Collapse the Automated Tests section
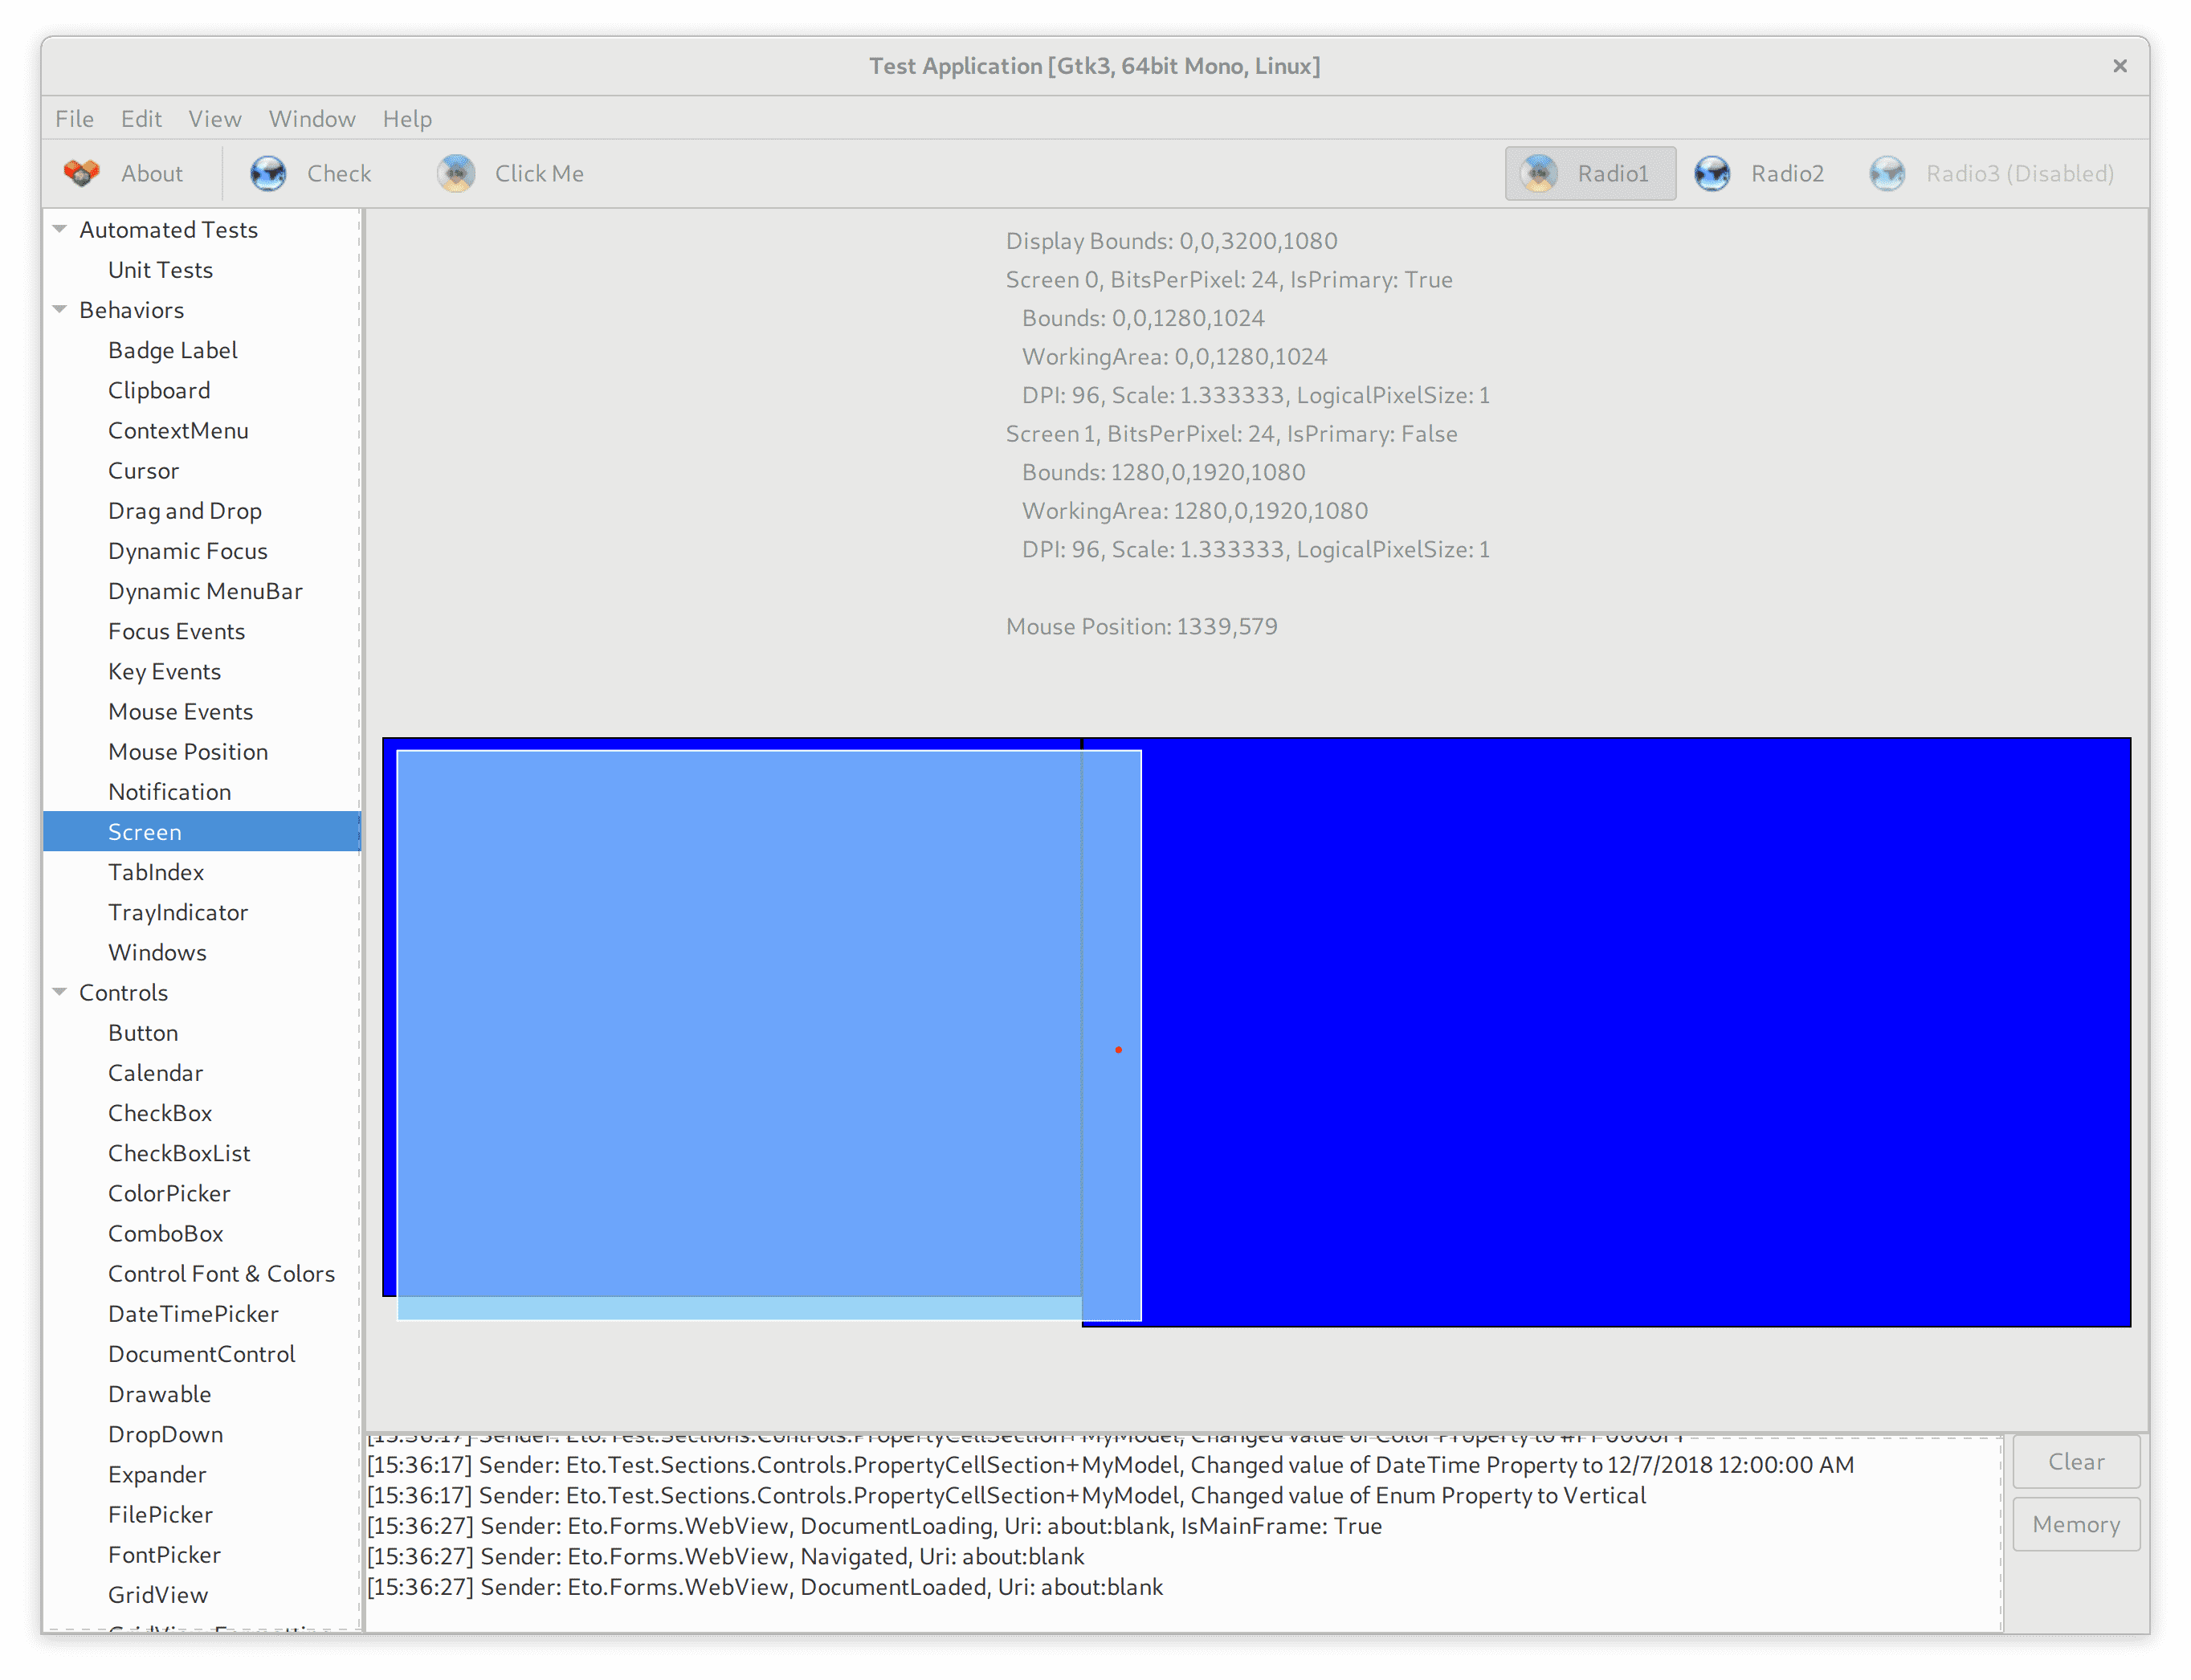 pyautogui.click(x=60, y=228)
